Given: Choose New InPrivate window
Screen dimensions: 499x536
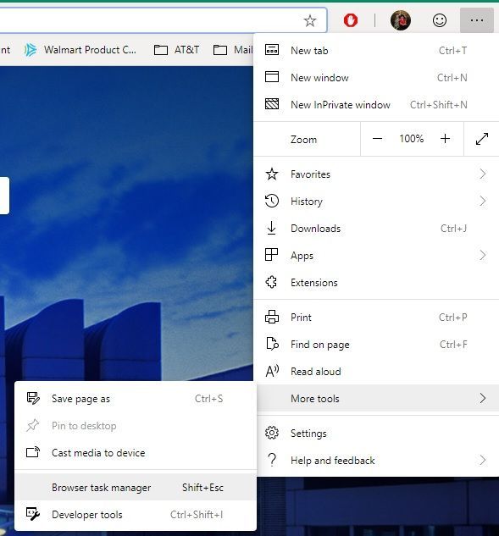Looking at the screenshot, I should coord(376,104).
